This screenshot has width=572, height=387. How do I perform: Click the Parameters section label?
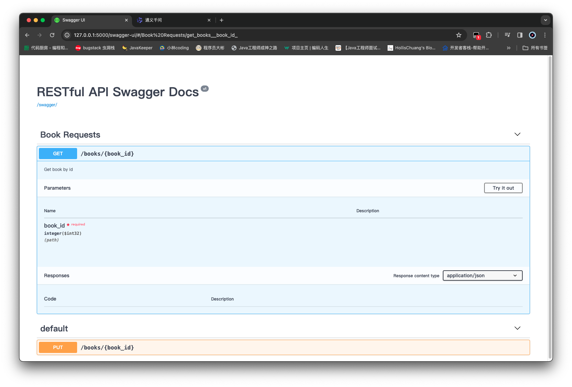[x=57, y=188]
